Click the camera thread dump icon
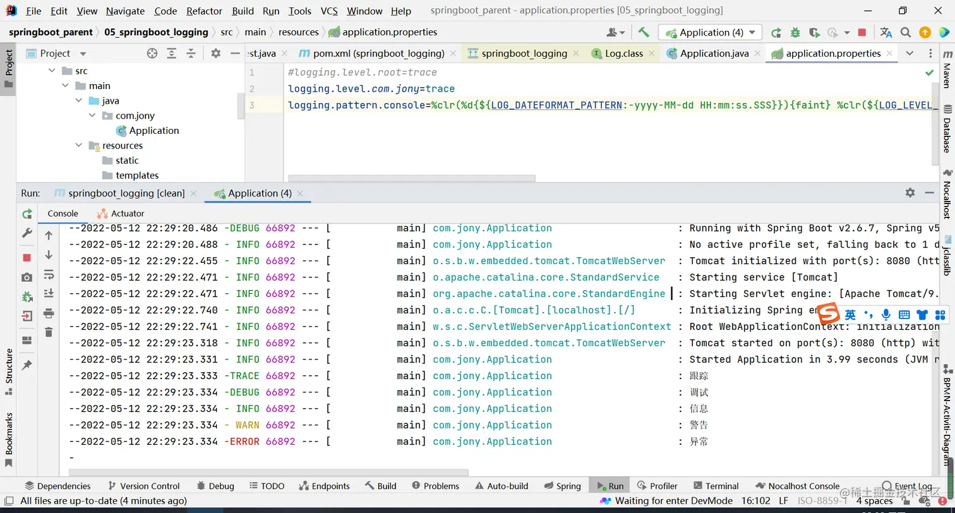 coord(27,277)
